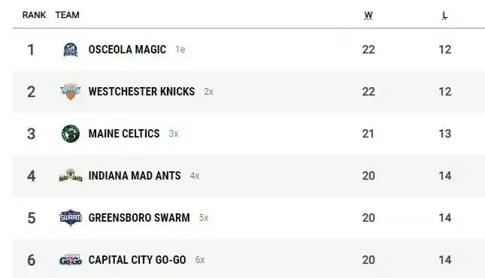This screenshot has height=278, width=485.
Task: Click the Maine Celtics team logo
Action: click(x=71, y=134)
